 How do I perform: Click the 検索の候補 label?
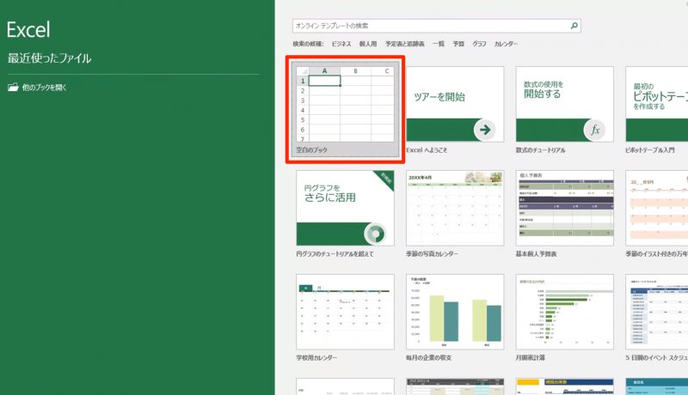point(308,44)
